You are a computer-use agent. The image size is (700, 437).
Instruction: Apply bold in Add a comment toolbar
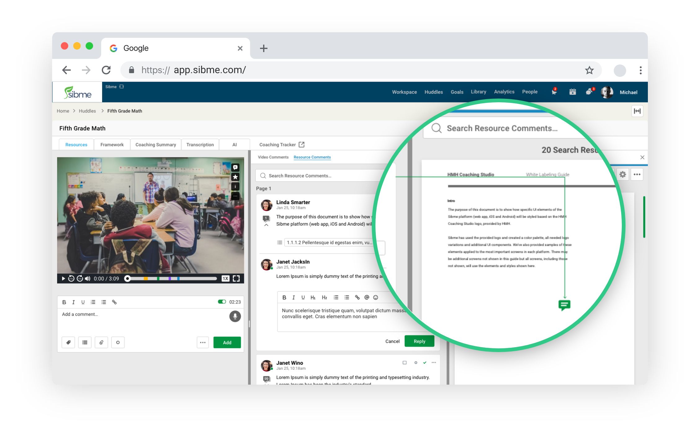[64, 302]
